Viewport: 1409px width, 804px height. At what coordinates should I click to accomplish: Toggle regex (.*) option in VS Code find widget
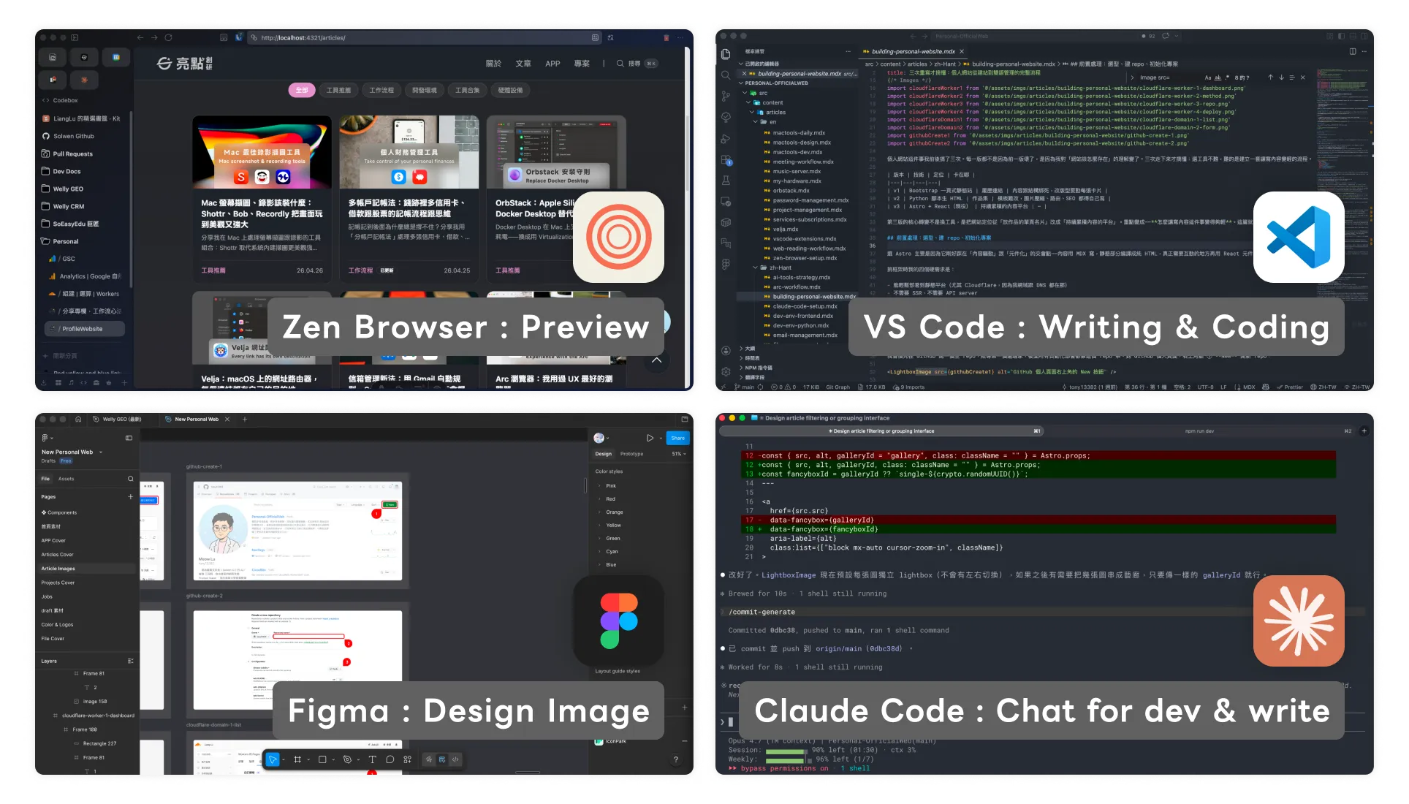point(1228,77)
